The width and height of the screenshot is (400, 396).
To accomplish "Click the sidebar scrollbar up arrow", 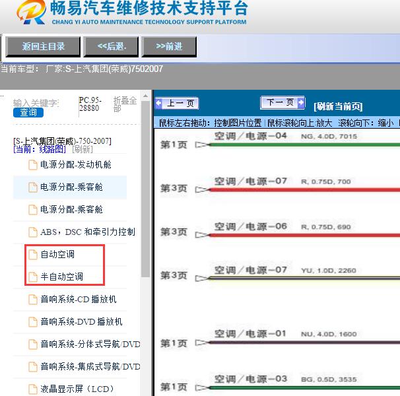I will [x=146, y=96].
